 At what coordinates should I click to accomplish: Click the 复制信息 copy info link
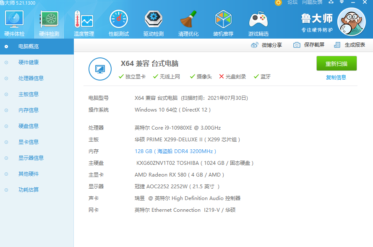click(336, 78)
